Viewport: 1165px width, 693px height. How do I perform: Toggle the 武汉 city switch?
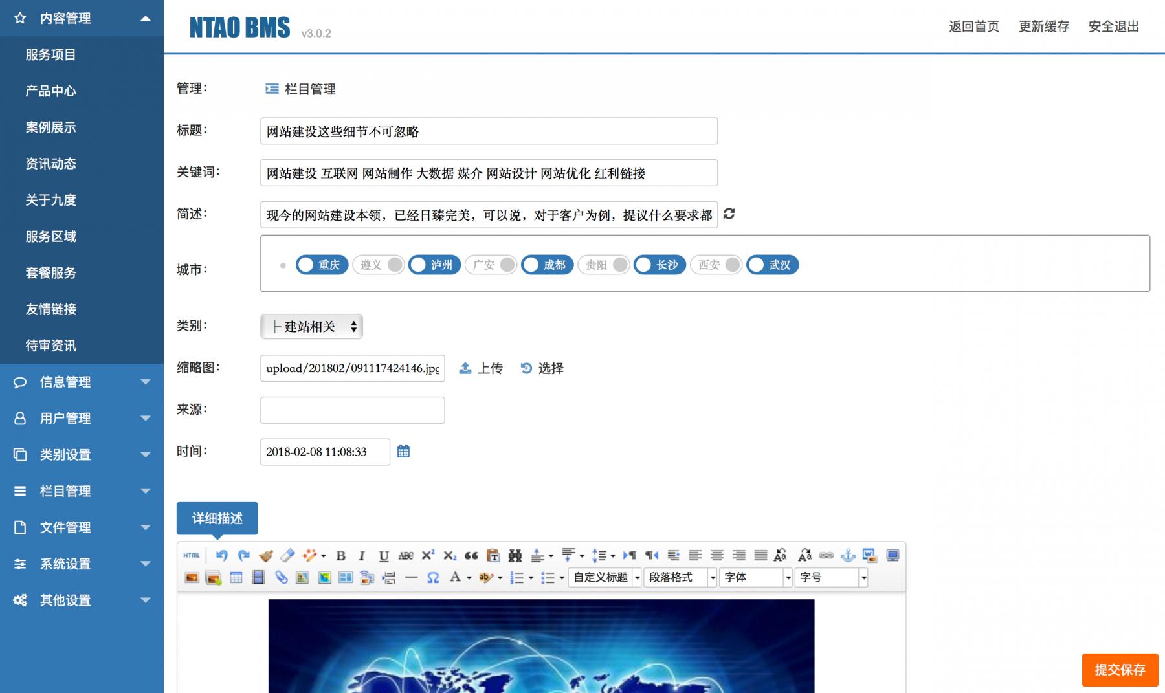click(773, 265)
